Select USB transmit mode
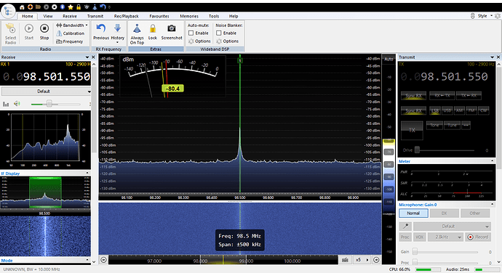Image resolution: width=502 pixels, height=273 pixels. click(x=447, y=110)
